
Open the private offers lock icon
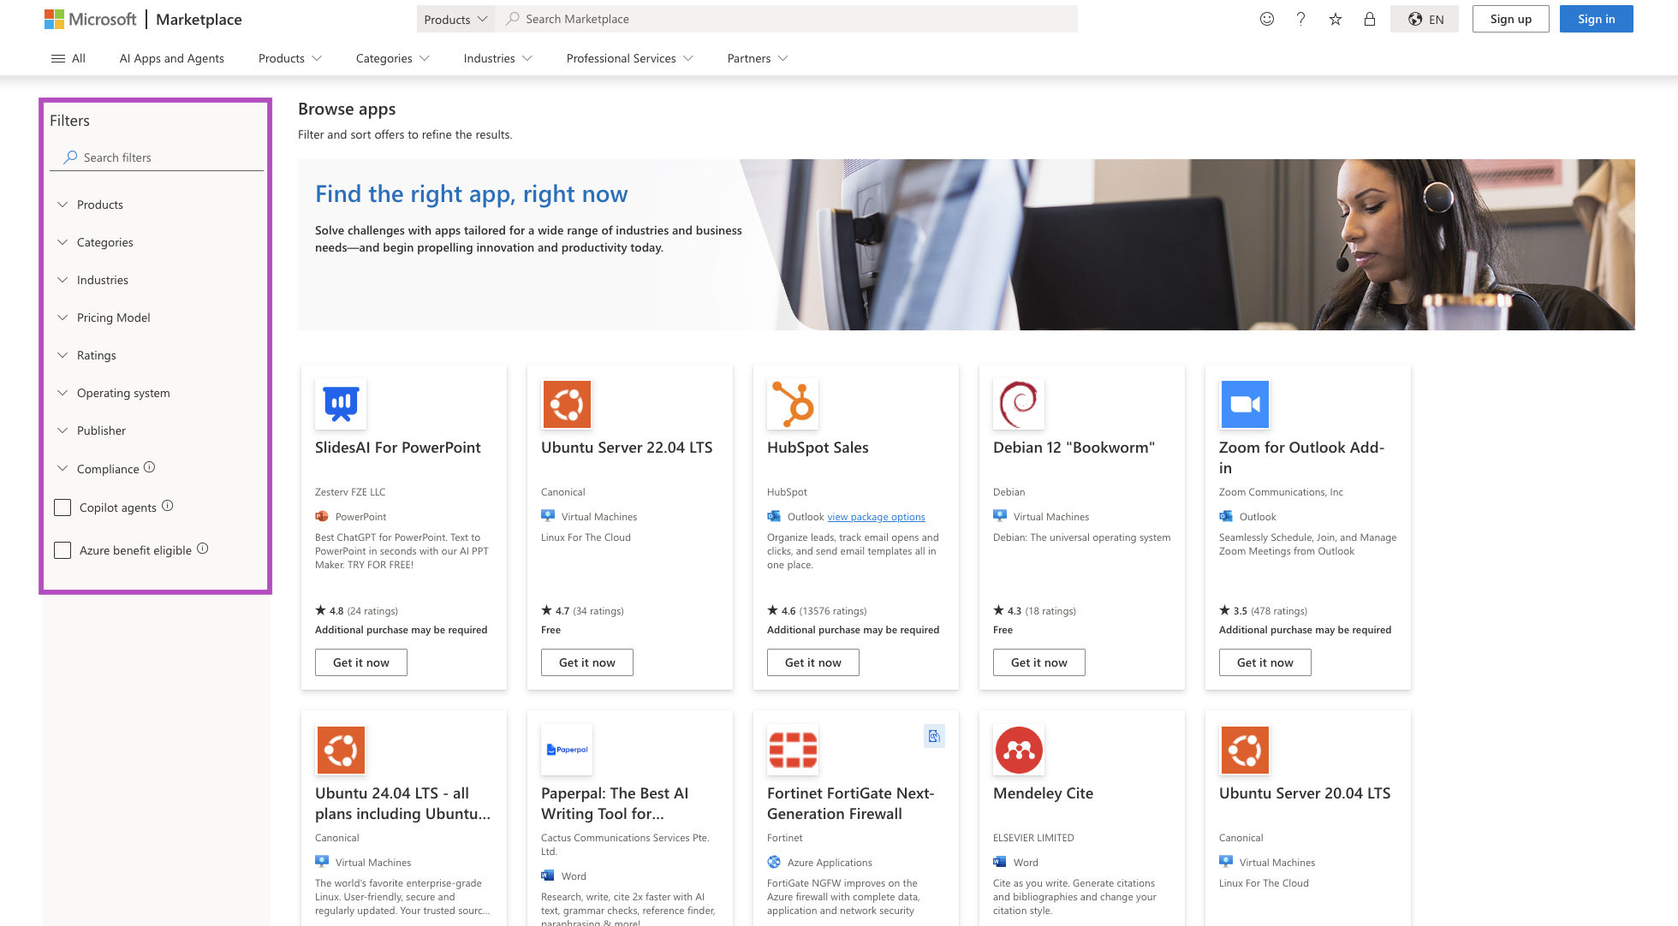tap(1370, 19)
